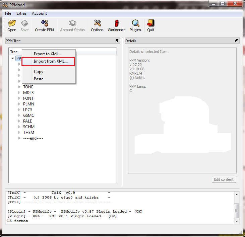Expand the MDLS tree node
Image resolution: width=245 pixels, height=237 pixels.
19,92
